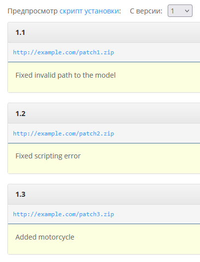
Task: Open the скрипт установки link
Action: click(90, 11)
